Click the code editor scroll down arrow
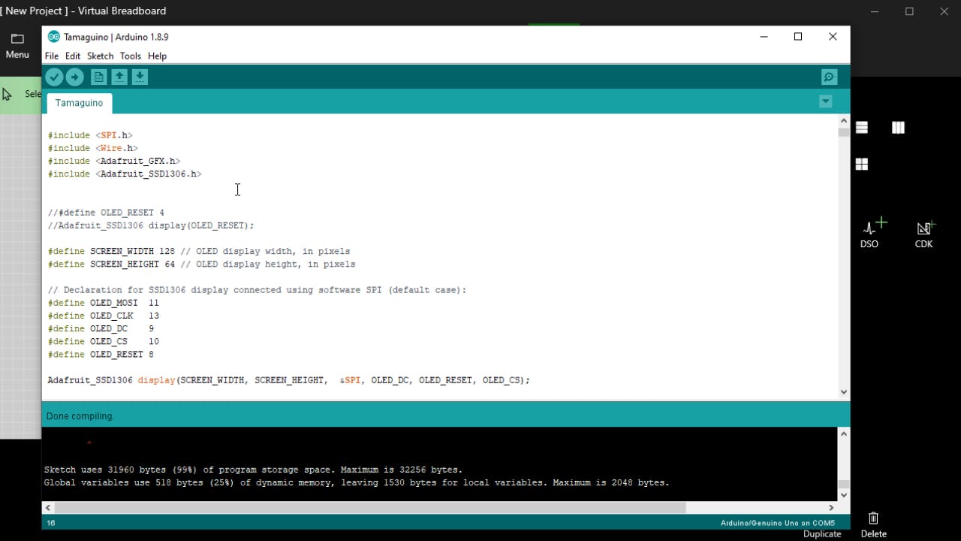The height and width of the screenshot is (541, 961). (844, 391)
